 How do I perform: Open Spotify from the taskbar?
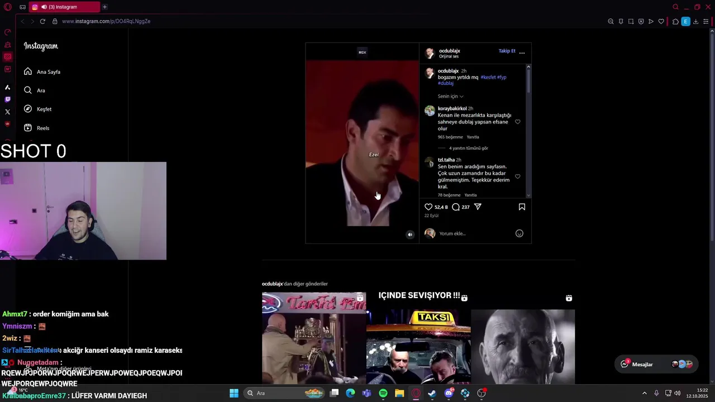[x=383, y=393]
